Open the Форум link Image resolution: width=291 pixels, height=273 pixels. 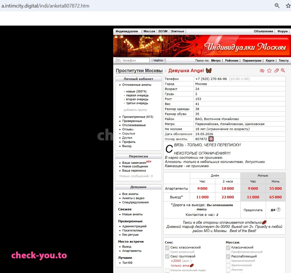(x=282, y=31)
